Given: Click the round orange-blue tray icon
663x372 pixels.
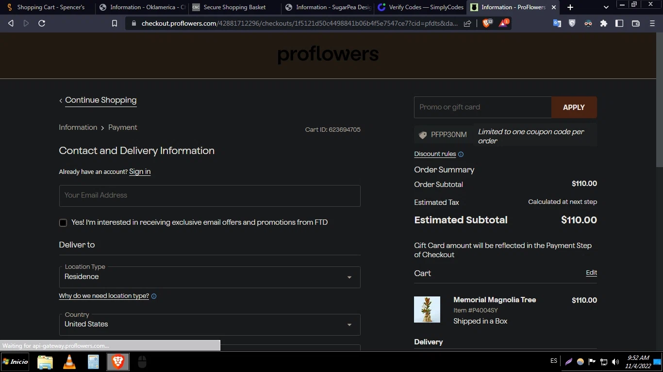Looking at the screenshot, I should (x=580, y=362).
